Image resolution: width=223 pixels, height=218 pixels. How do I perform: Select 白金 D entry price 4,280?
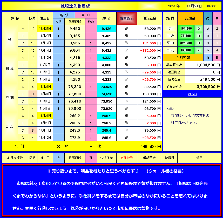75,79
